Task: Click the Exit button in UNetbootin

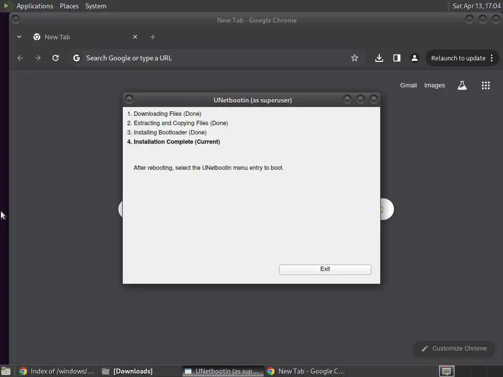Action: pyautogui.click(x=325, y=269)
